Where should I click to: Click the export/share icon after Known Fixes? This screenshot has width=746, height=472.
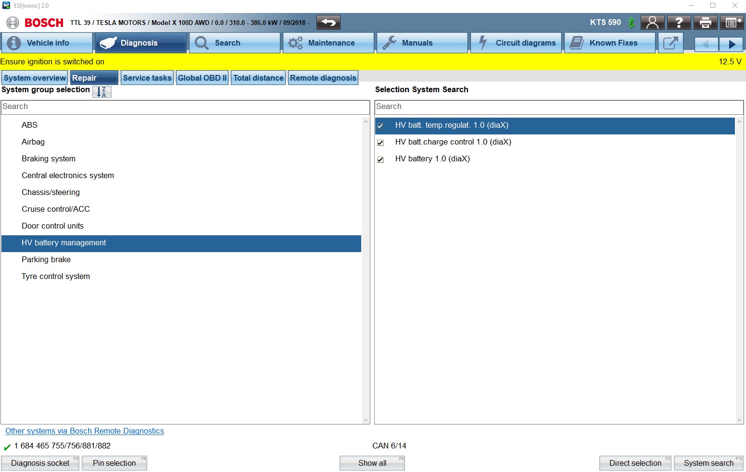coord(670,43)
